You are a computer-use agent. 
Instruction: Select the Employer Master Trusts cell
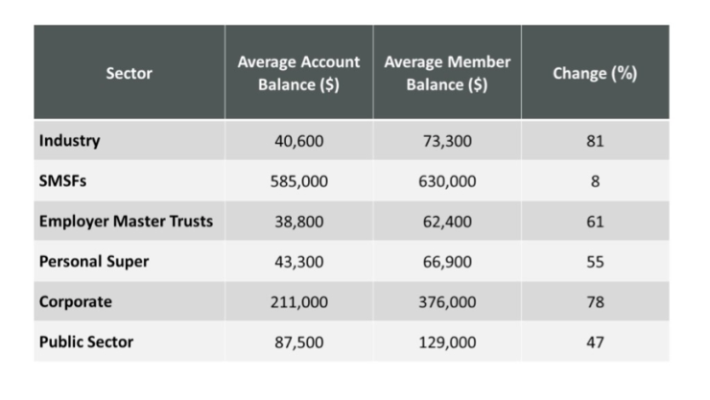tap(126, 222)
